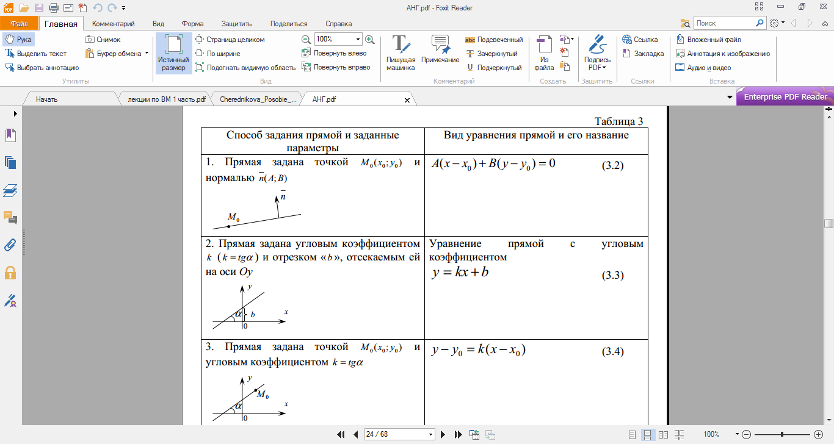Open the document tabs list arrow

coord(730,98)
